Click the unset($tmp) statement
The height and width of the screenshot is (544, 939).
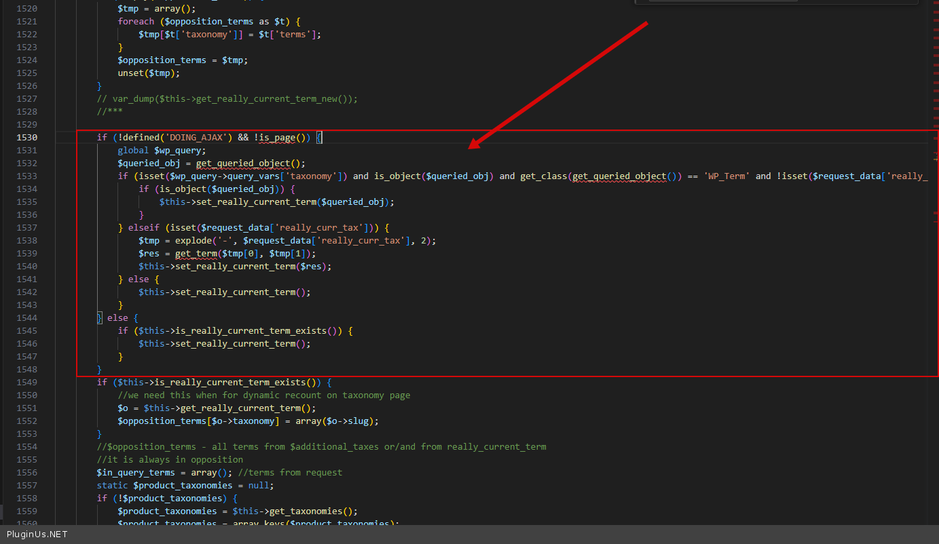[x=149, y=73]
